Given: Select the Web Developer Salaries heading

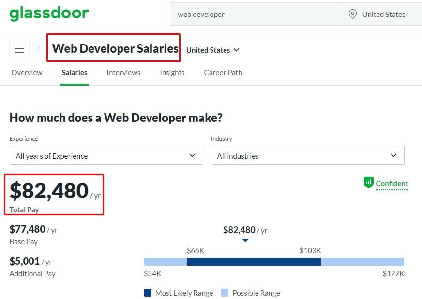Looking at the screenshot, I should click(115, 48).
